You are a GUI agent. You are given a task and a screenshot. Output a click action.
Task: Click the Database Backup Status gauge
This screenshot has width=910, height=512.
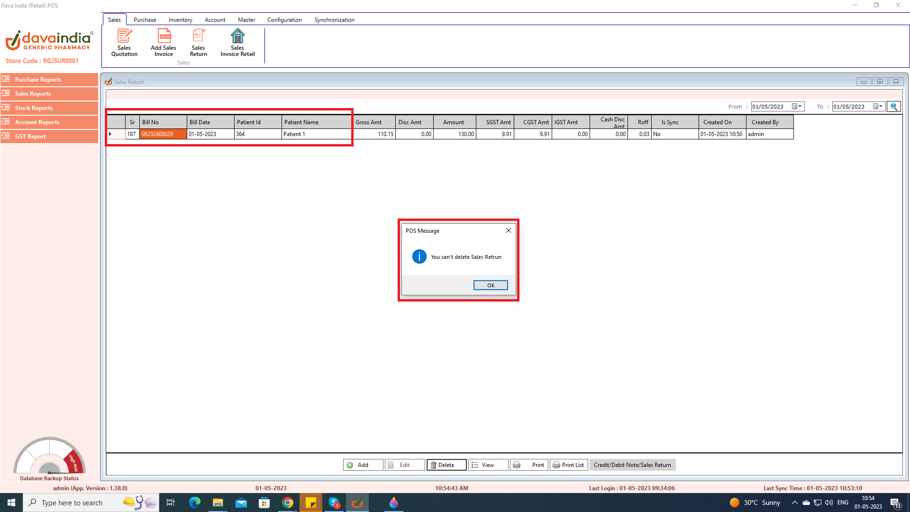click(49, 457)
